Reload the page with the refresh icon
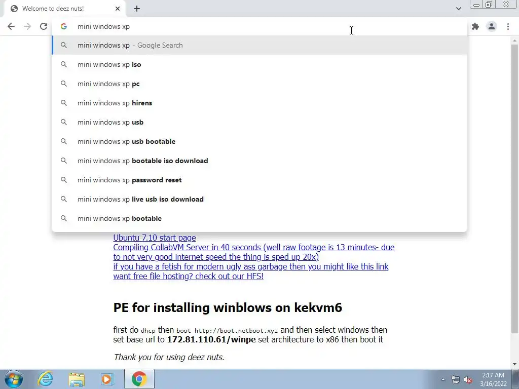Viewport: 519px width, 389px height. [44, 26]
